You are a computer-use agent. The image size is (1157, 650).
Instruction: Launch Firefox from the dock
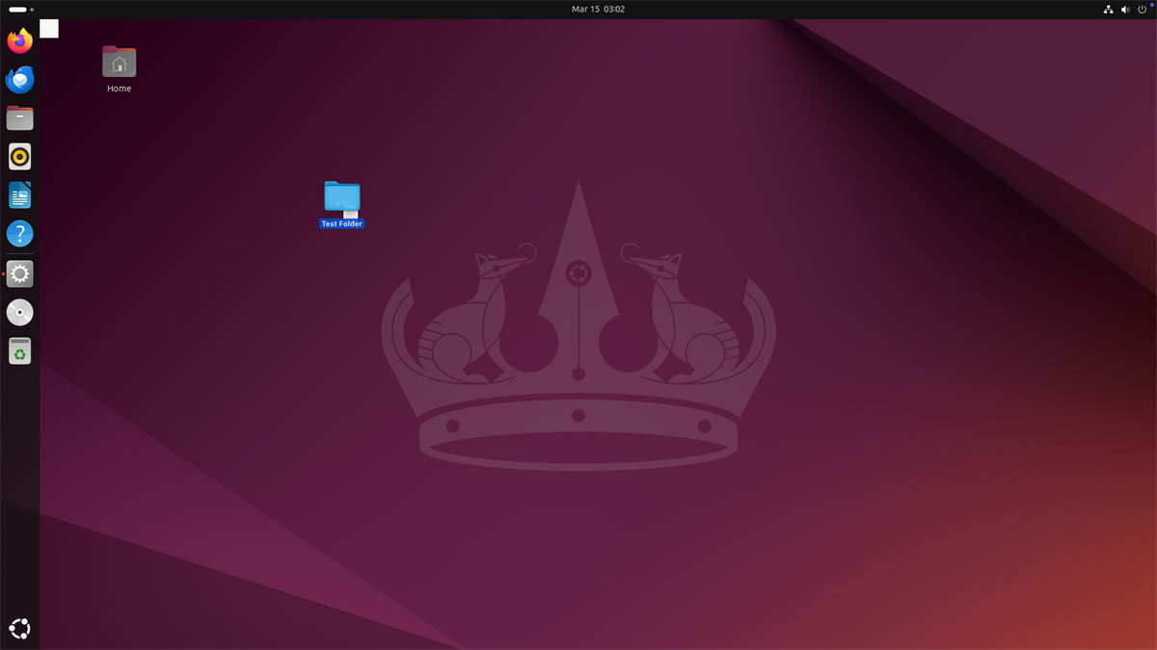19,40
